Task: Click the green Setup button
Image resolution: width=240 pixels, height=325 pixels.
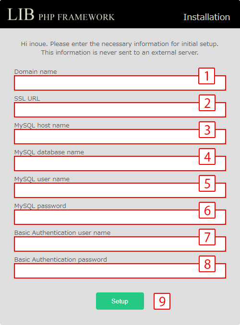Action: tap(120, 301)
